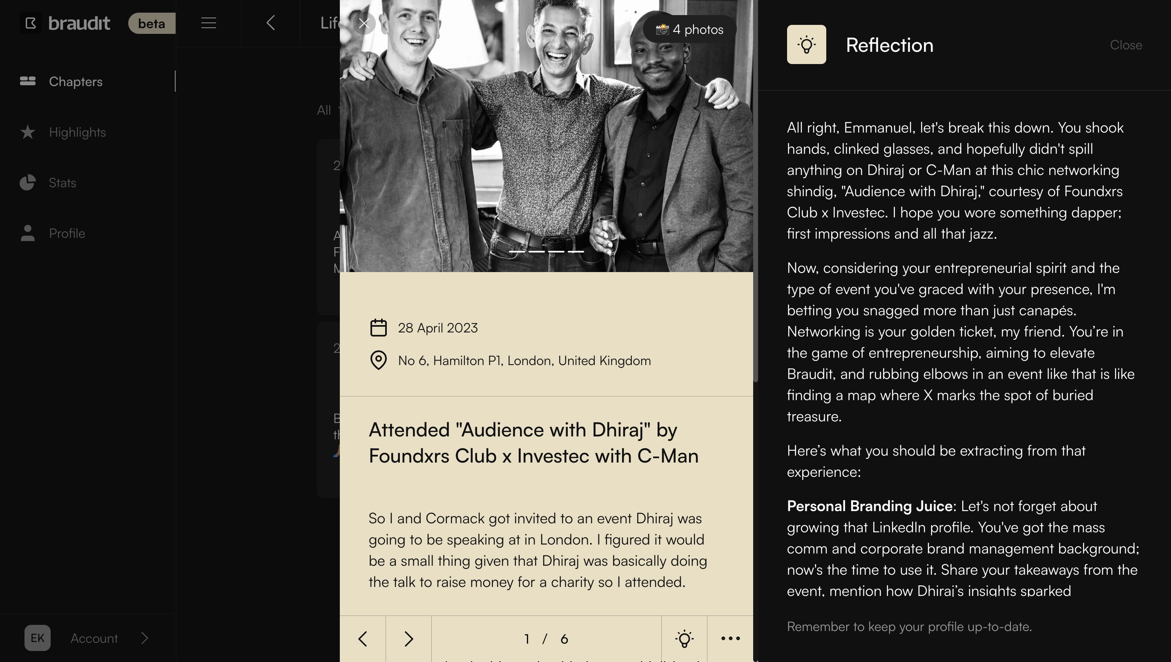Open the hamburger menu icon
The image size is (1171, 662).
click(209, 23)
